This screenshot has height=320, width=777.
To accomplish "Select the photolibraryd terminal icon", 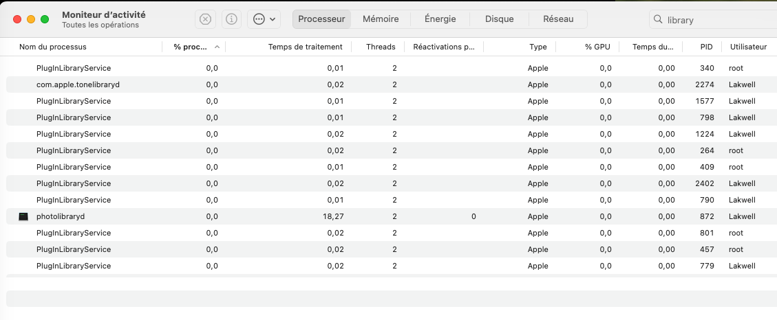I will (x=23, y=216).
